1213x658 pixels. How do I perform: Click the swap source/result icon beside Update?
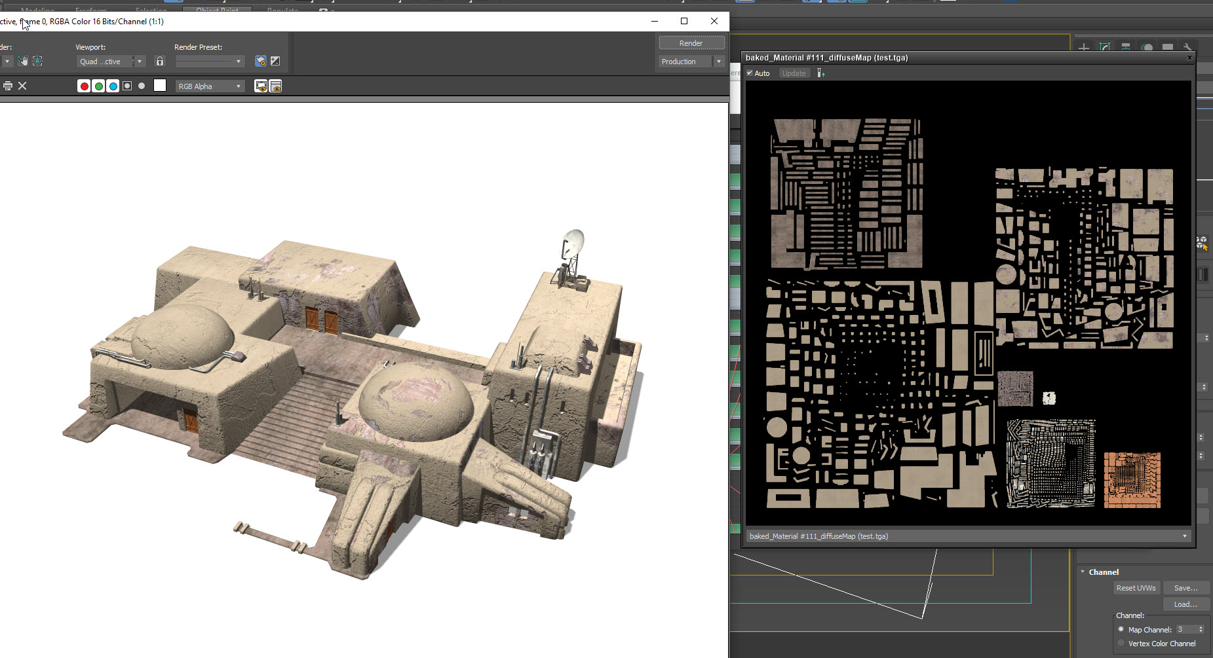pos(821,73)
